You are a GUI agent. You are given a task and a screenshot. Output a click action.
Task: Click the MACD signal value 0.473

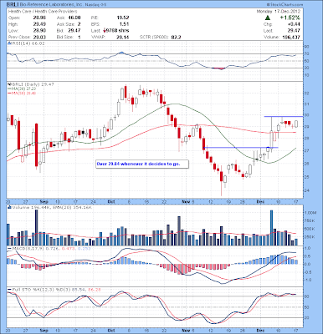pyautogui.click(x=68, y=248)
